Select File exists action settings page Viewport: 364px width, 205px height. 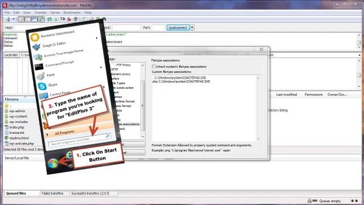123,88
